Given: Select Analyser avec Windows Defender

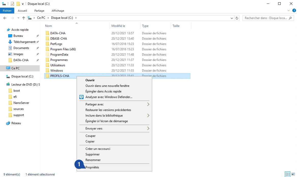Looking at the screenshot, I should 109,97.
